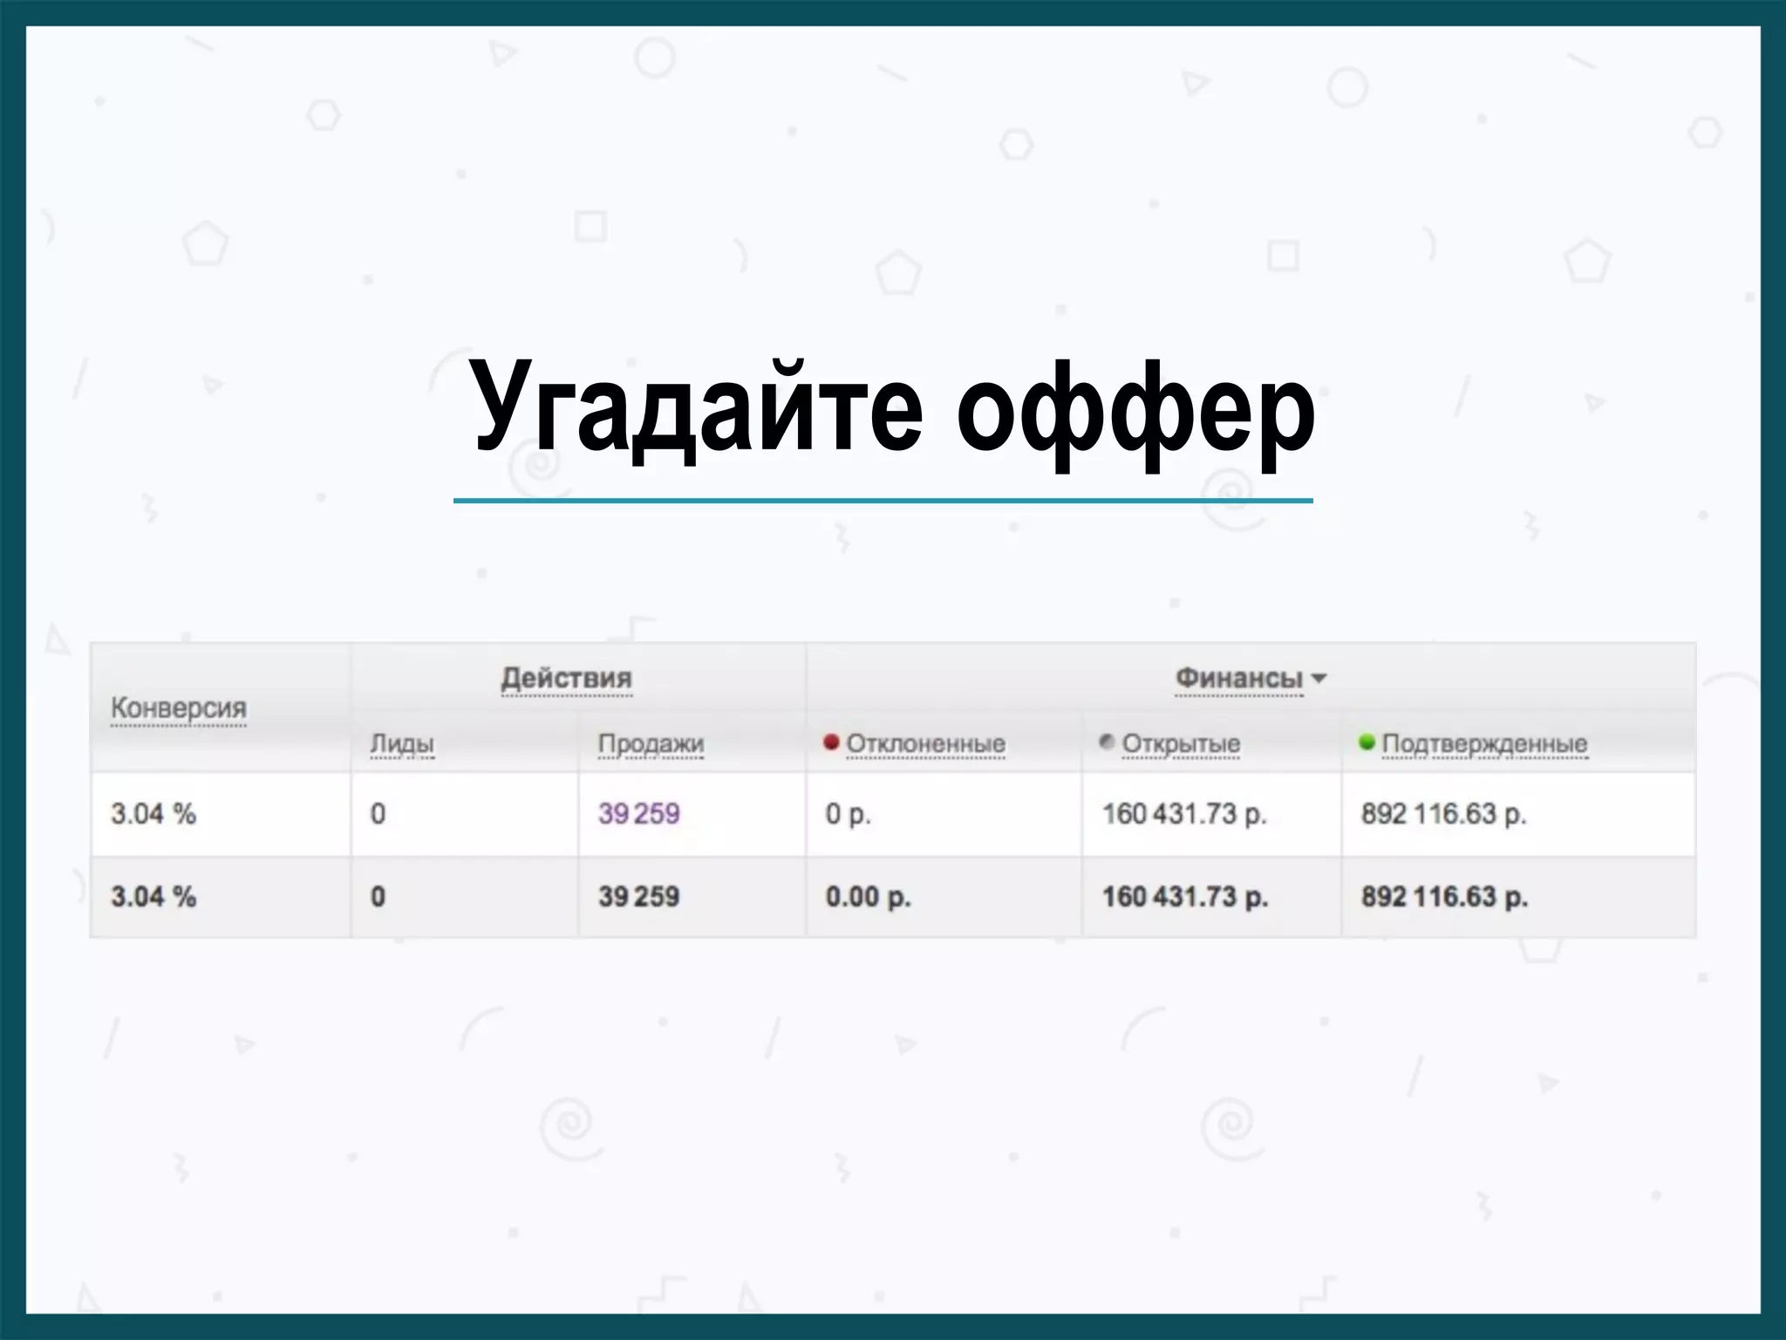This screenshot has height=1340, width=1786.
Task: Click the Действия column group header
Action: [x=566, y=678]
